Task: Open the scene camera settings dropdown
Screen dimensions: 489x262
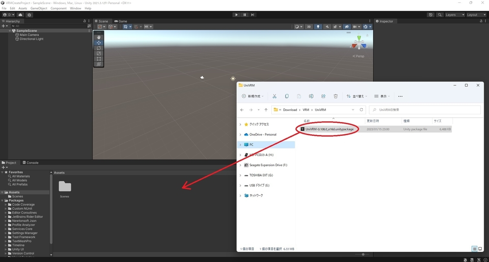Action: (x=356, y=26)
